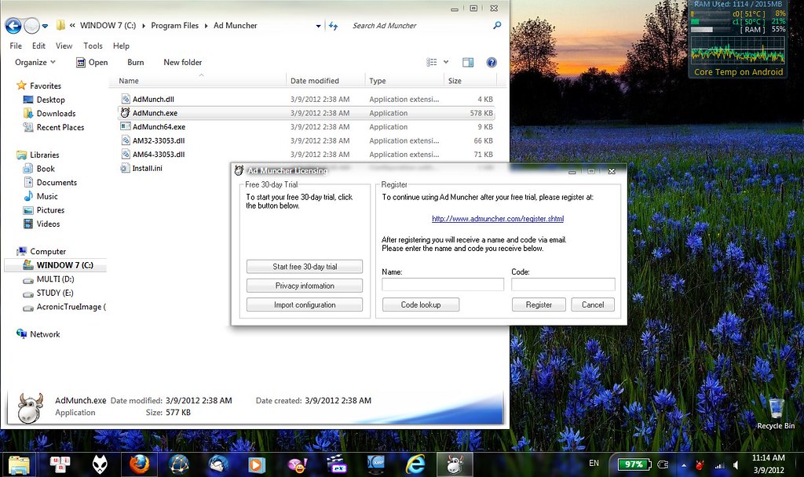The height and width of the screenshot is (477, 804).
Task: Toggle the preview pane icon
Action: pyautogui.click(x=468, y=62)
